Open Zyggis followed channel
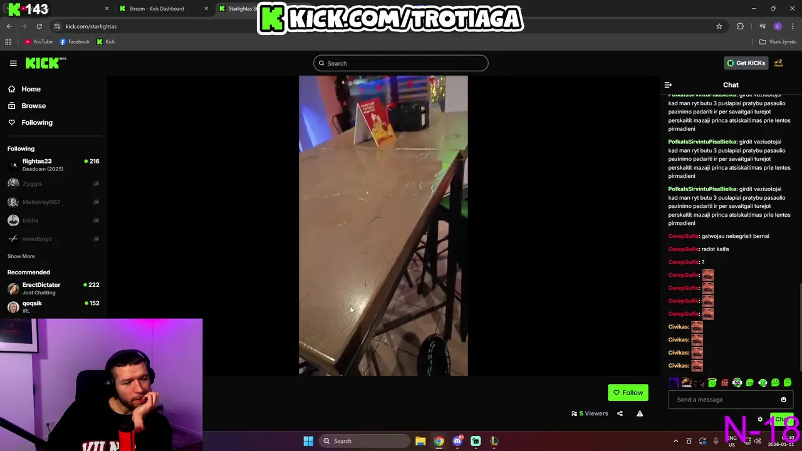The width and height of the screenshot is (802, 451). pyautogui.click(x=53, y=184)
